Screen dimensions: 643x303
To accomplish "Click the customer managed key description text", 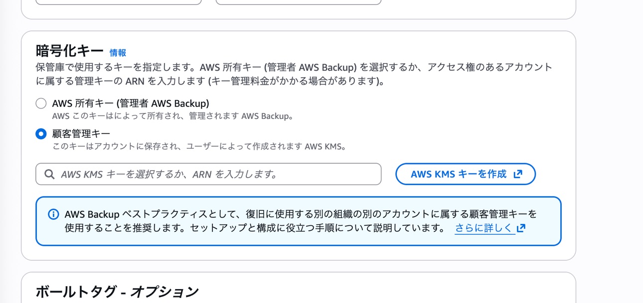I will coord(199,147).
